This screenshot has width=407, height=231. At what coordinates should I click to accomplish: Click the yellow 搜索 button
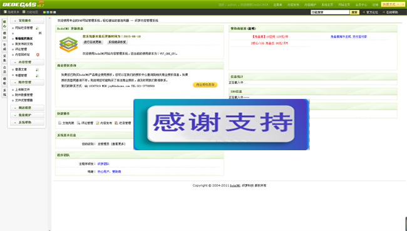[x=354, y=12]
